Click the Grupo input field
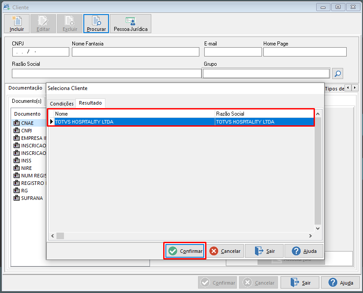Image resolution: width=363 pixels, height=293 pixels. [266, 74]
